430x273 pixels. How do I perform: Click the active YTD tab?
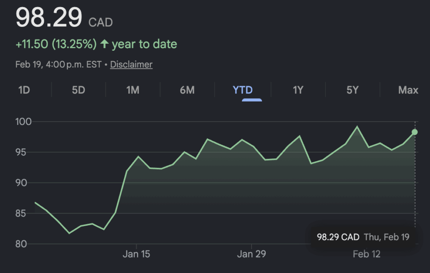[243, 90]
